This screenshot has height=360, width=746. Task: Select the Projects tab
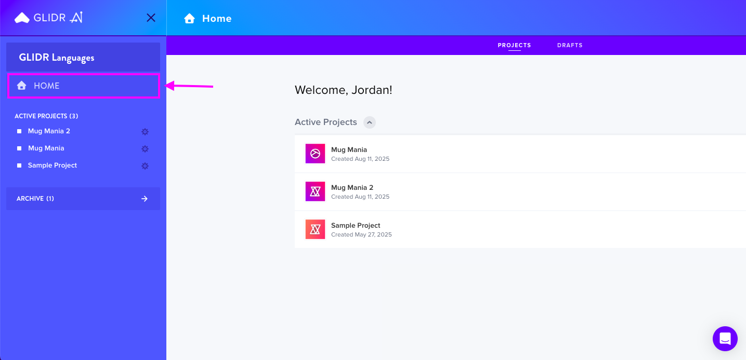point(514,45)
